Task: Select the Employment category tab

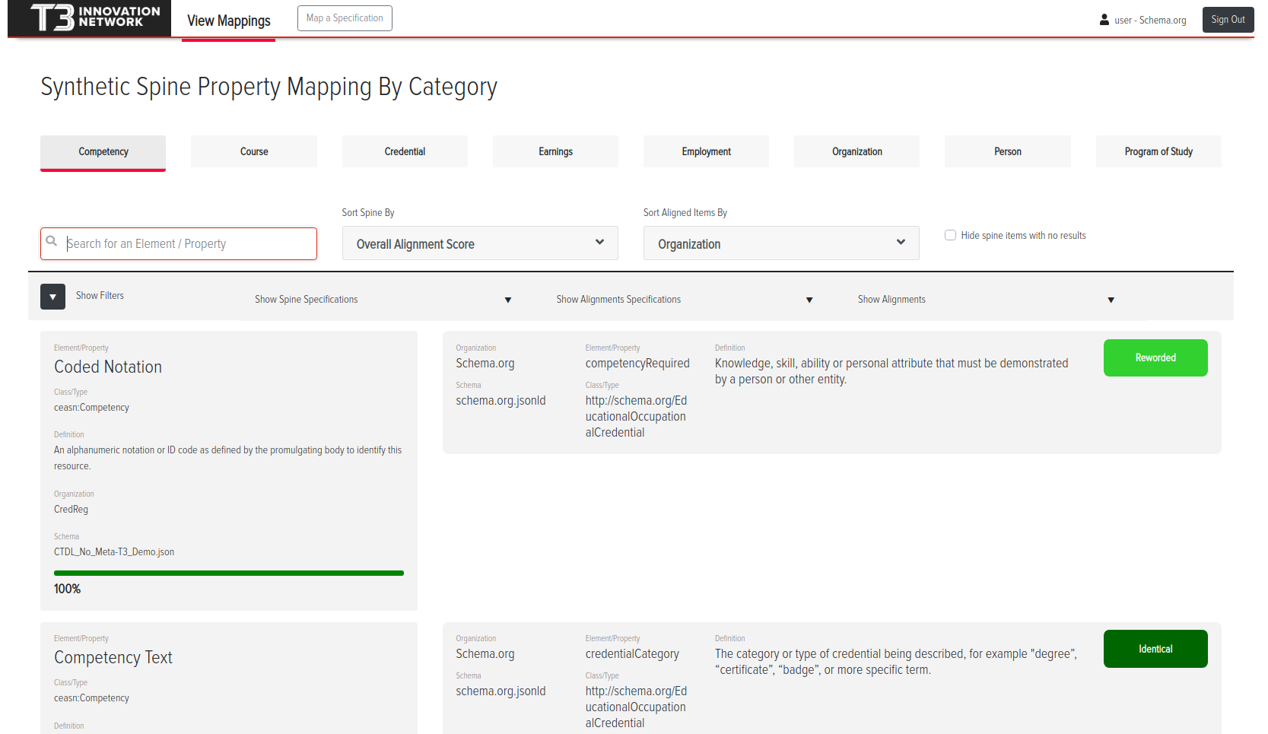Action: tap(706, 151)
